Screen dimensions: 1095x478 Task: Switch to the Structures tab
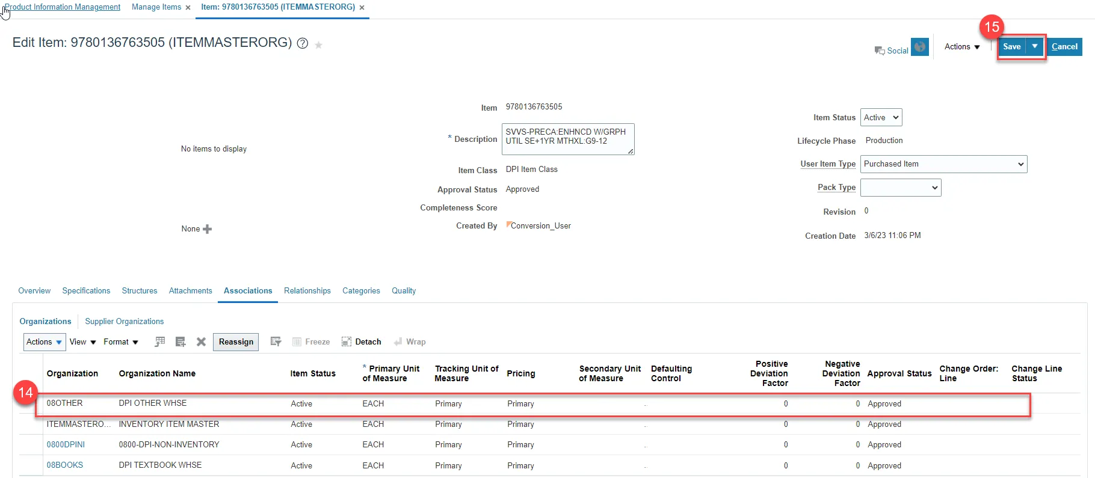coord(140,291)
